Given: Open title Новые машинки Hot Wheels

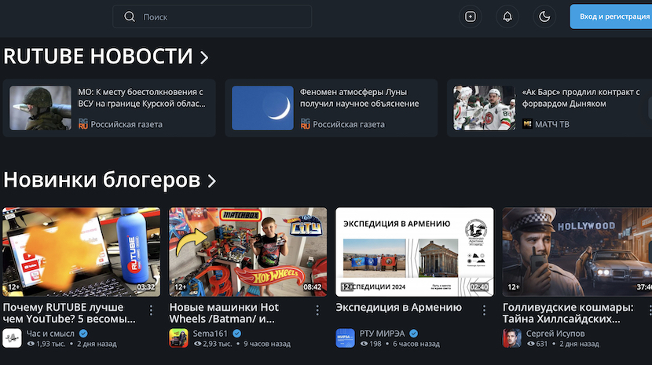Looking at the screenshot, I should click(x=224, y=313).
